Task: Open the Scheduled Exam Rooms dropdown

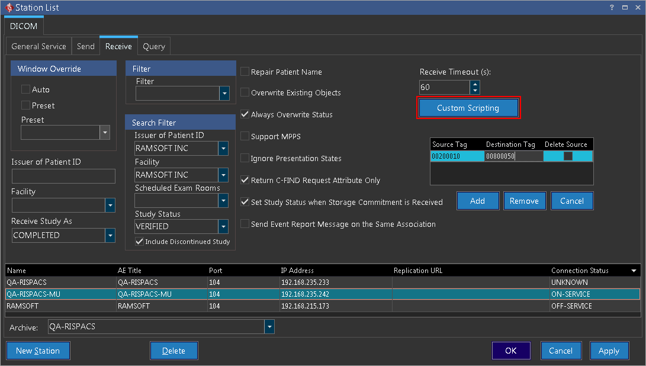Action: tap(223, 201)
